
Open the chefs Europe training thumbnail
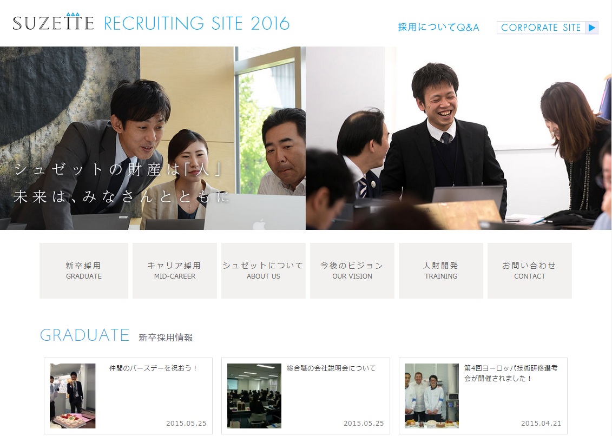point(432,396)
